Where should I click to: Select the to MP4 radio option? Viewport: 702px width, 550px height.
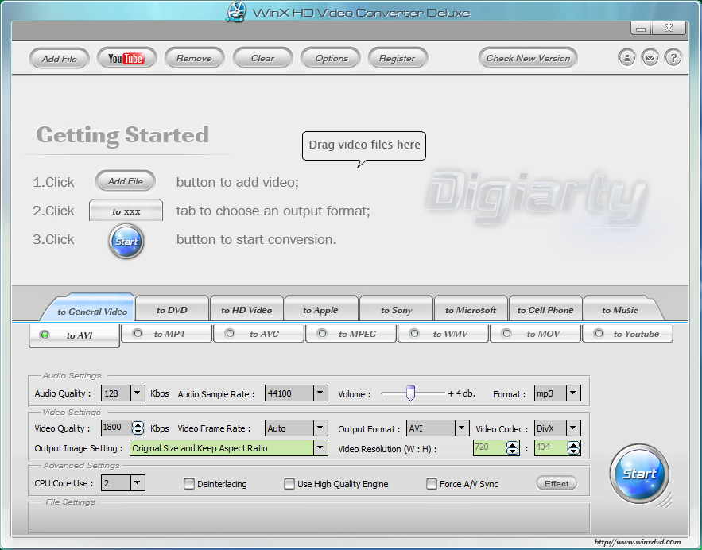click(x=138, y=334)
